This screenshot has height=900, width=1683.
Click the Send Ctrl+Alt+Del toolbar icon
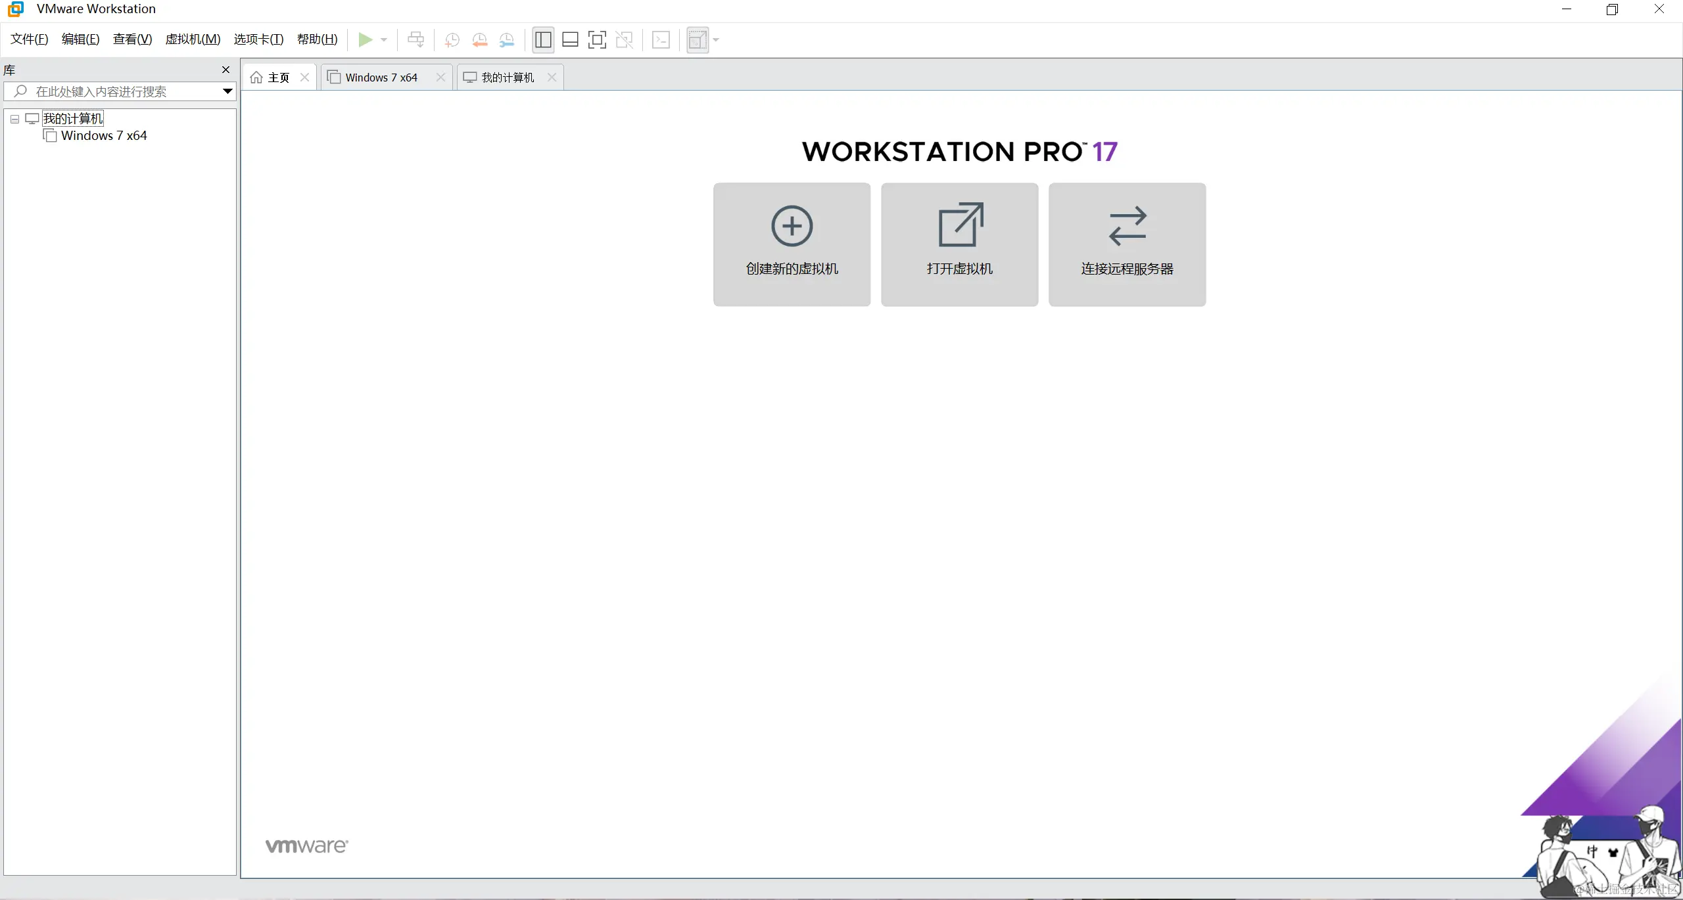pyautogui.click(x=415, y=39)
